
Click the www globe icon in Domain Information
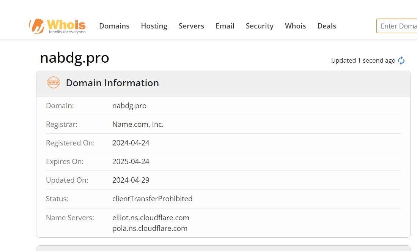coord(54,82)
